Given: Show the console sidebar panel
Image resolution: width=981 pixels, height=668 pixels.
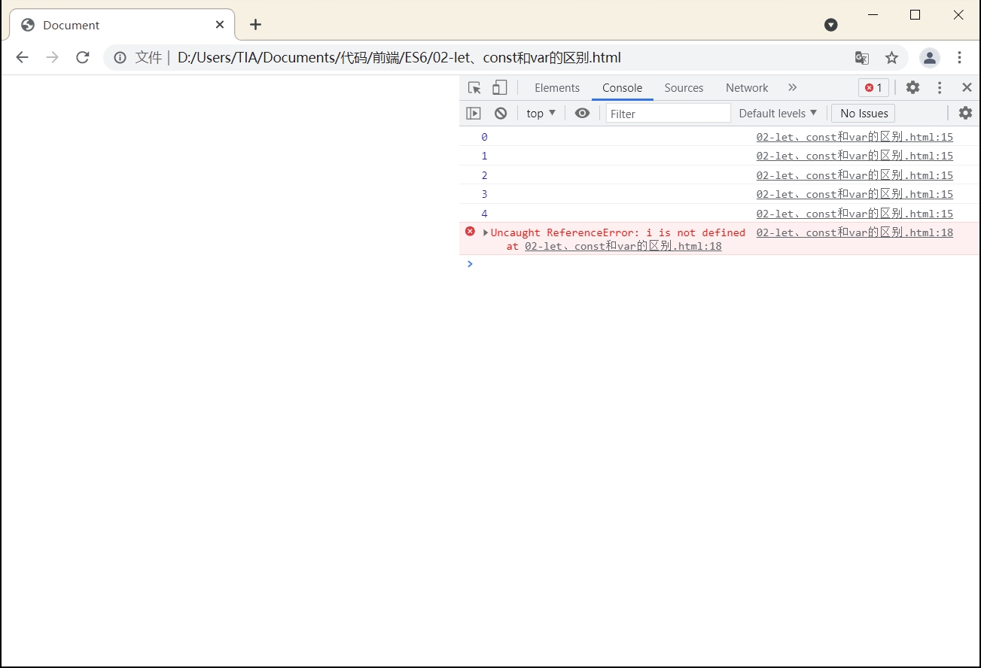Looking at the screenshot, I should pyautogui.click(x=474, y=114).
